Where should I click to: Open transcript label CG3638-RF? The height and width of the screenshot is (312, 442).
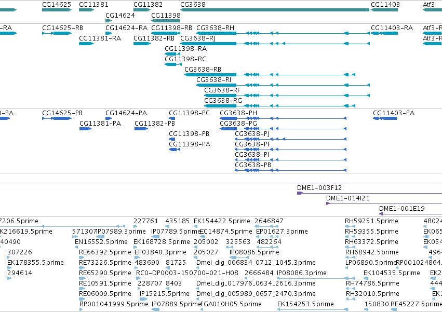(x=222, y=90)
